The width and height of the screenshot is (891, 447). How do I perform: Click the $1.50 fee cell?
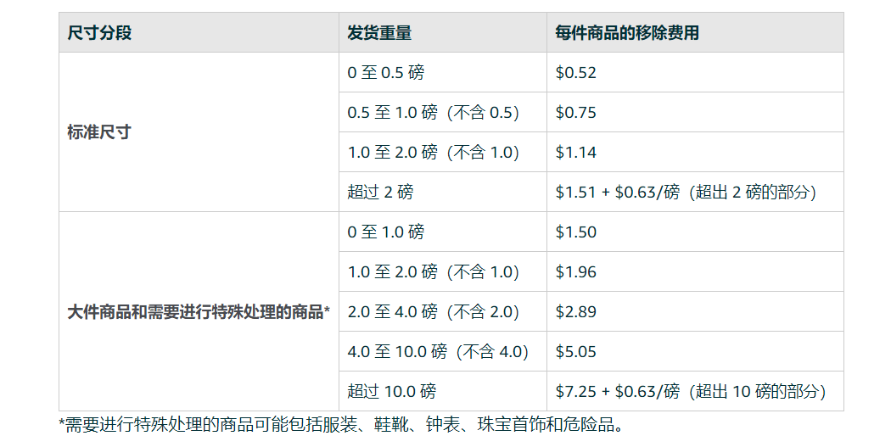tap(576, 232)
